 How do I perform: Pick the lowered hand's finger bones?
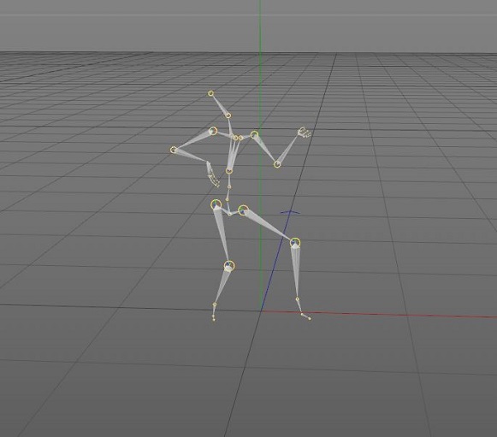click(213, 175)
